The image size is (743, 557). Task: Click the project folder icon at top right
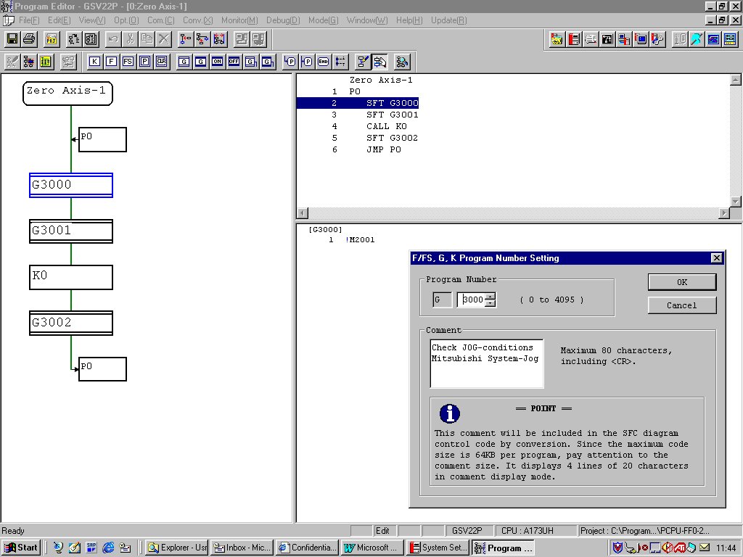point(557,39)
